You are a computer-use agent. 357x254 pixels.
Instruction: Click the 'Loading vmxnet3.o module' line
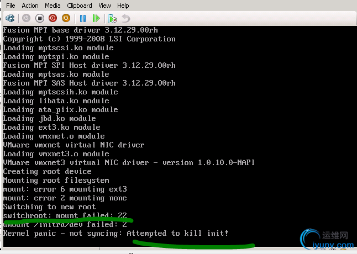point(56,154)
